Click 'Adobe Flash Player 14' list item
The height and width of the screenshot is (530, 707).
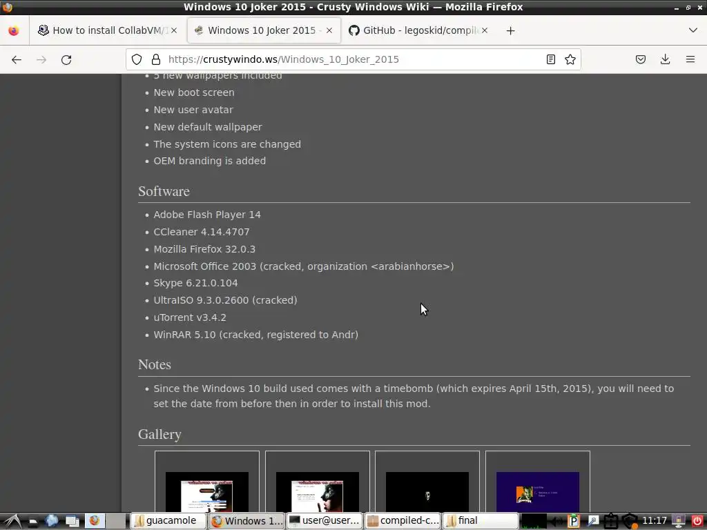coord(207,215)
